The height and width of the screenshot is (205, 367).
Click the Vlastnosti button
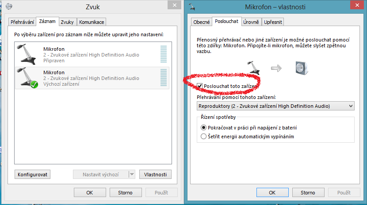point(155,175)
